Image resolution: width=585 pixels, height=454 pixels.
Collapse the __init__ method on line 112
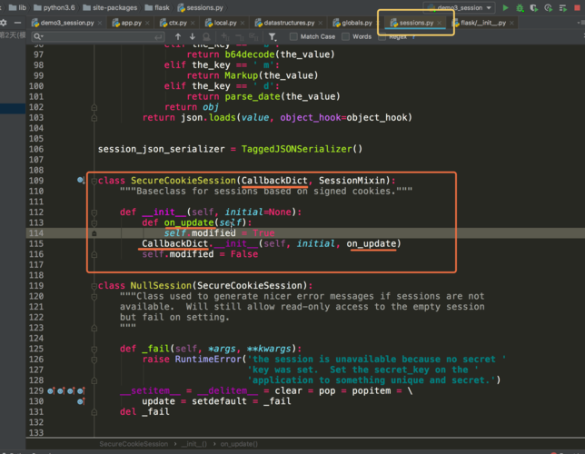click(94, 212)
